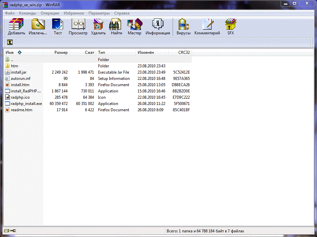This screenshot has height=237, width=317.
Task: Sort by the CRC32 column header
Action: click(180, 52)
